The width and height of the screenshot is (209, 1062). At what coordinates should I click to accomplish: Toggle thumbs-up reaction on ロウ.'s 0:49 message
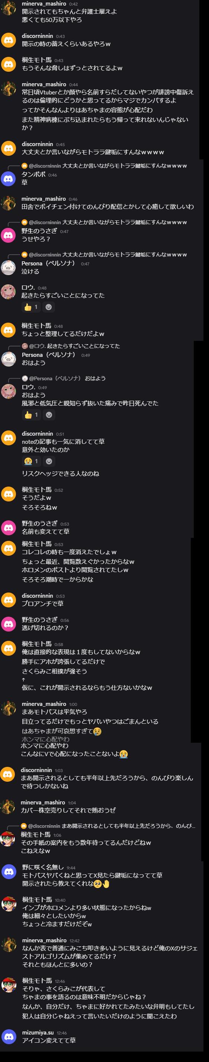point(31,415)
